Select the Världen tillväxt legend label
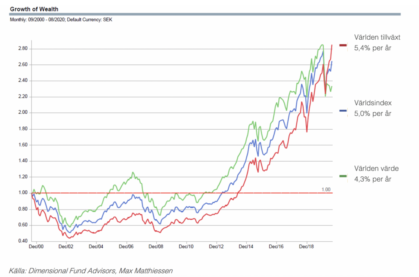This screenshot has height=277, width=419. click(377, 37)
